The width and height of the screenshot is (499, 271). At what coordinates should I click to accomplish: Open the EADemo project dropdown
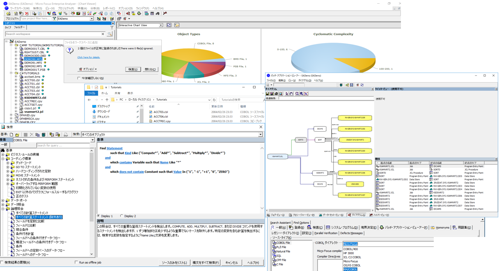[92, 19]
